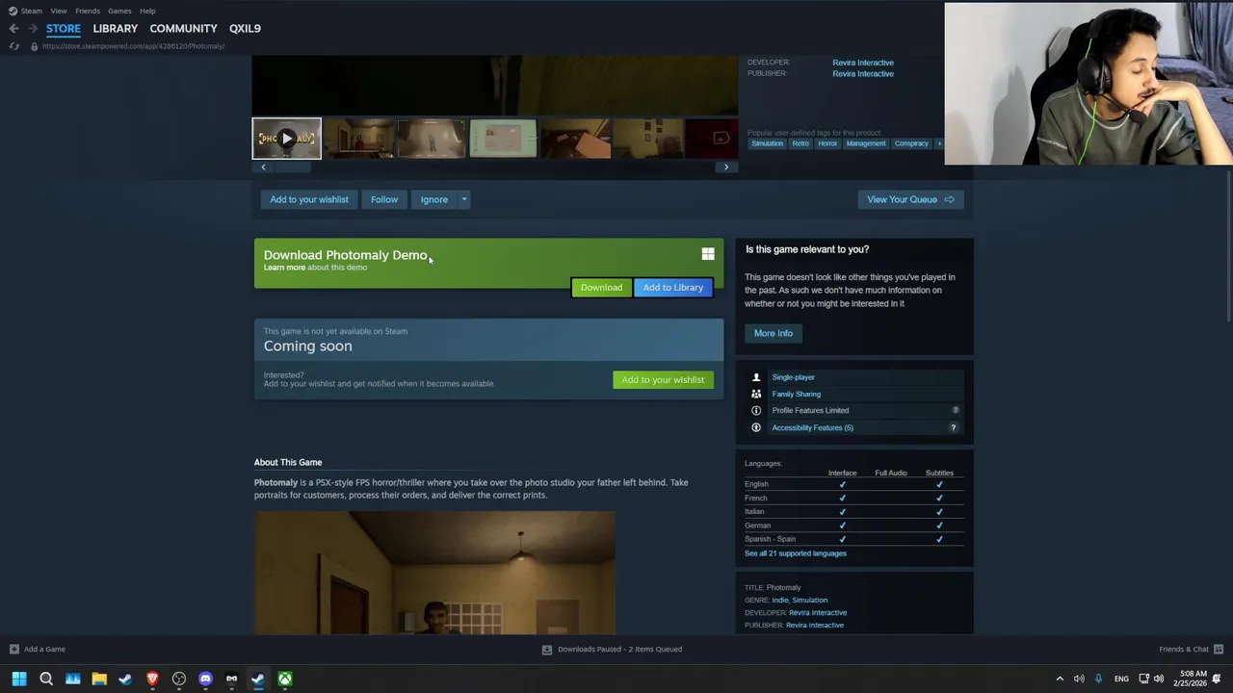Click the Accessibility Features icon
This screenshot has height=693, width=1233.
coord(756,427)
